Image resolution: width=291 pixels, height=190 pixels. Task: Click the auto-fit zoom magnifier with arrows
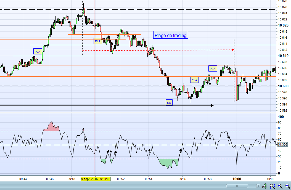coord(272,186)
